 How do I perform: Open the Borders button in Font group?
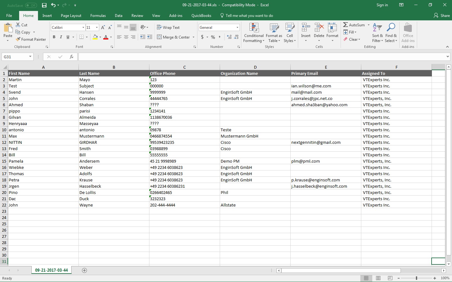(81, 37)
